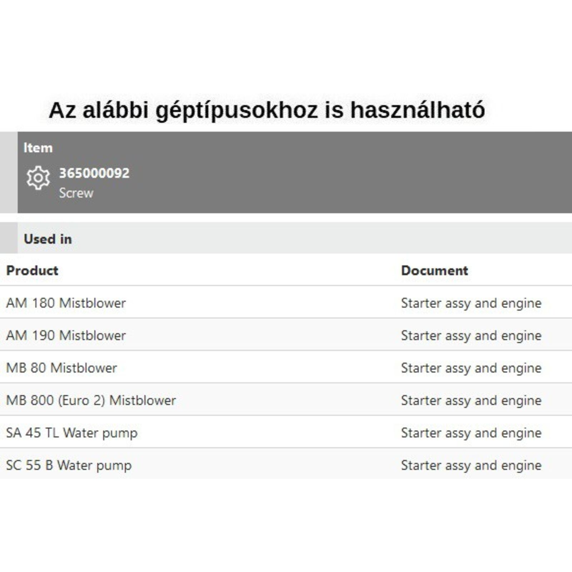Image resolution: width=572 pixels, height=572 pixels.
Task: Open the AM 190 Mistblower product
Action: [x=66, y=336]
